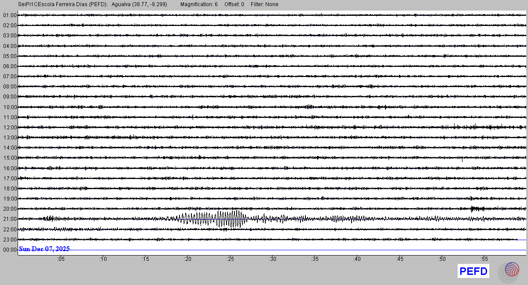Click the downward spike on the 15:00 trace
This screenshot has height=285, width=528.
[x=462, y=160]
